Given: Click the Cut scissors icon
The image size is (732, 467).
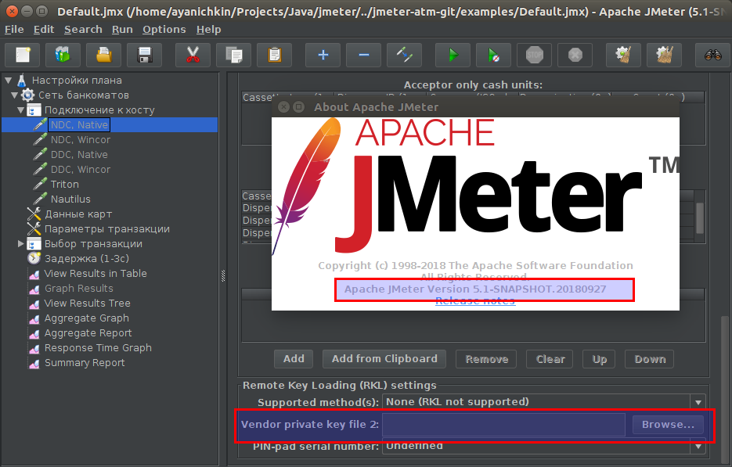Looking at the screenshot, I should [x=193, y=55].
